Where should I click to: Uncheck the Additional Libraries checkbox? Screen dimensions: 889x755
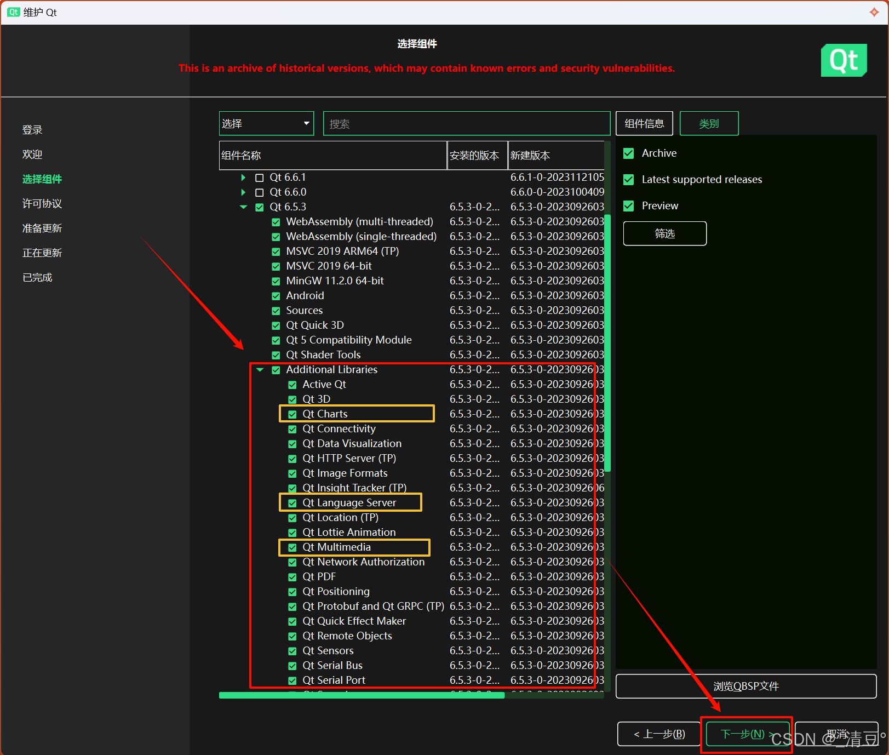pos(276,370)
